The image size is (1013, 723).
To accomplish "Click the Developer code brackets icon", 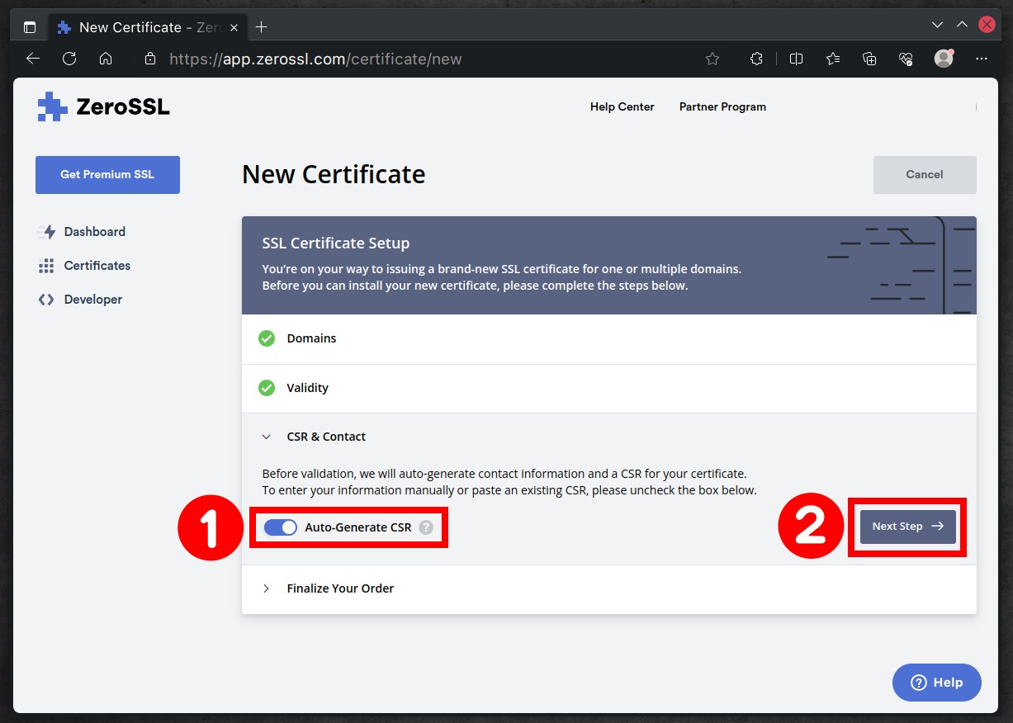I will tap(46, 300).
